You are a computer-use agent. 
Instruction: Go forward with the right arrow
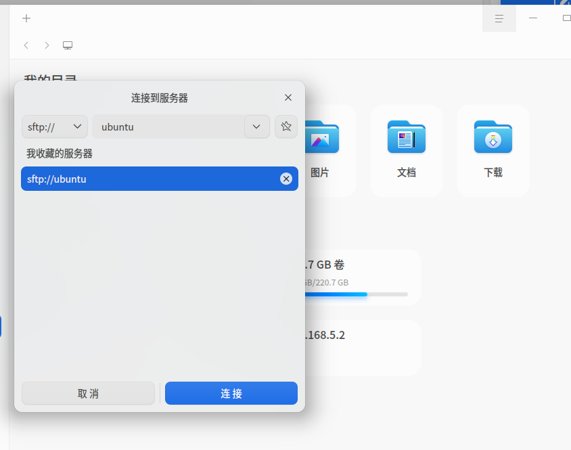(47, 45)
